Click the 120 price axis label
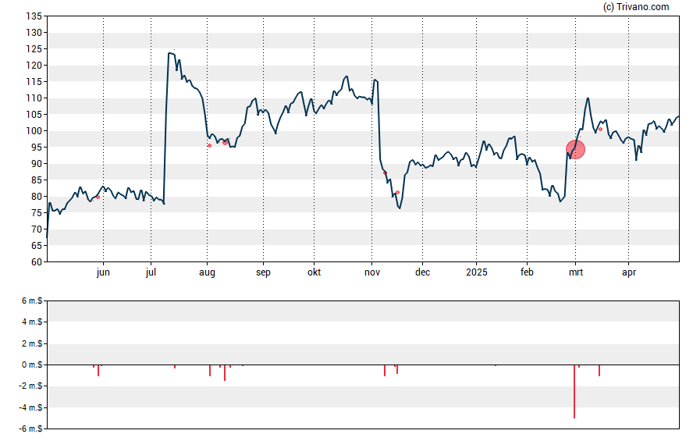This screenshot has height=441, width=693. [x=34, y=66]
